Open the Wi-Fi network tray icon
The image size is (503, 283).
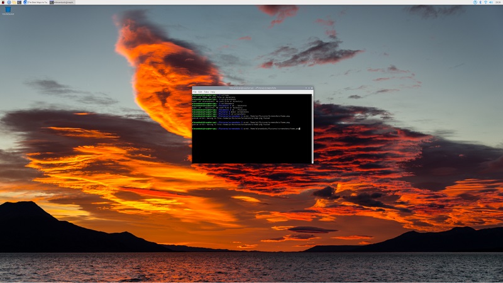click(x=485, y=3)
